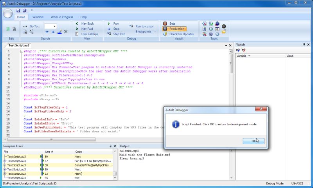Select the Beta AutoIt version
Viewport: 313px width, 188px height.
pos(169,23)
